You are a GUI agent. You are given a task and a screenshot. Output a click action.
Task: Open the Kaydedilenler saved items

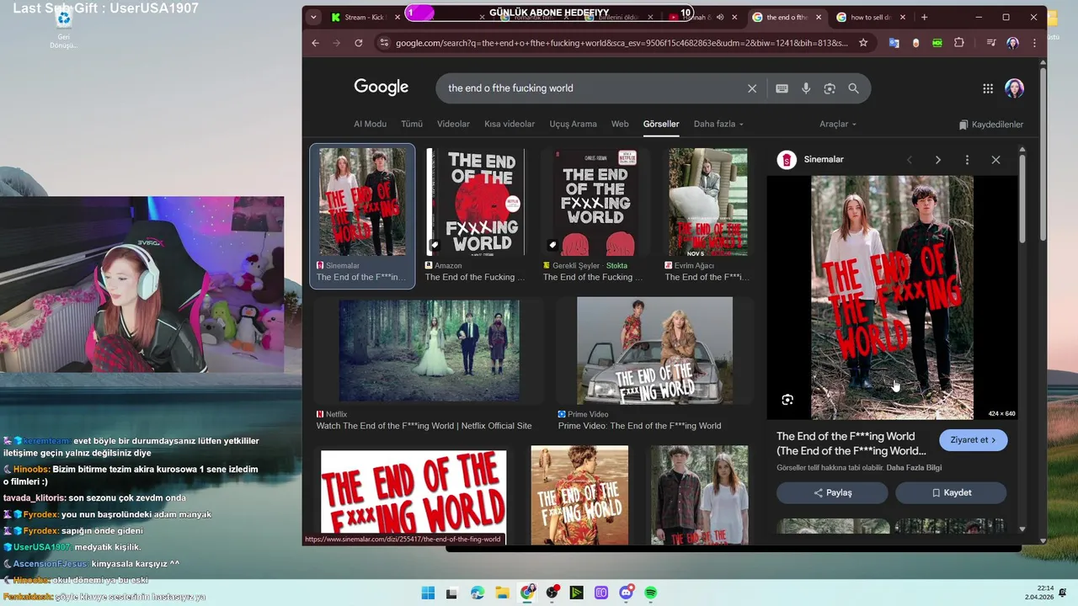[991, 125]
